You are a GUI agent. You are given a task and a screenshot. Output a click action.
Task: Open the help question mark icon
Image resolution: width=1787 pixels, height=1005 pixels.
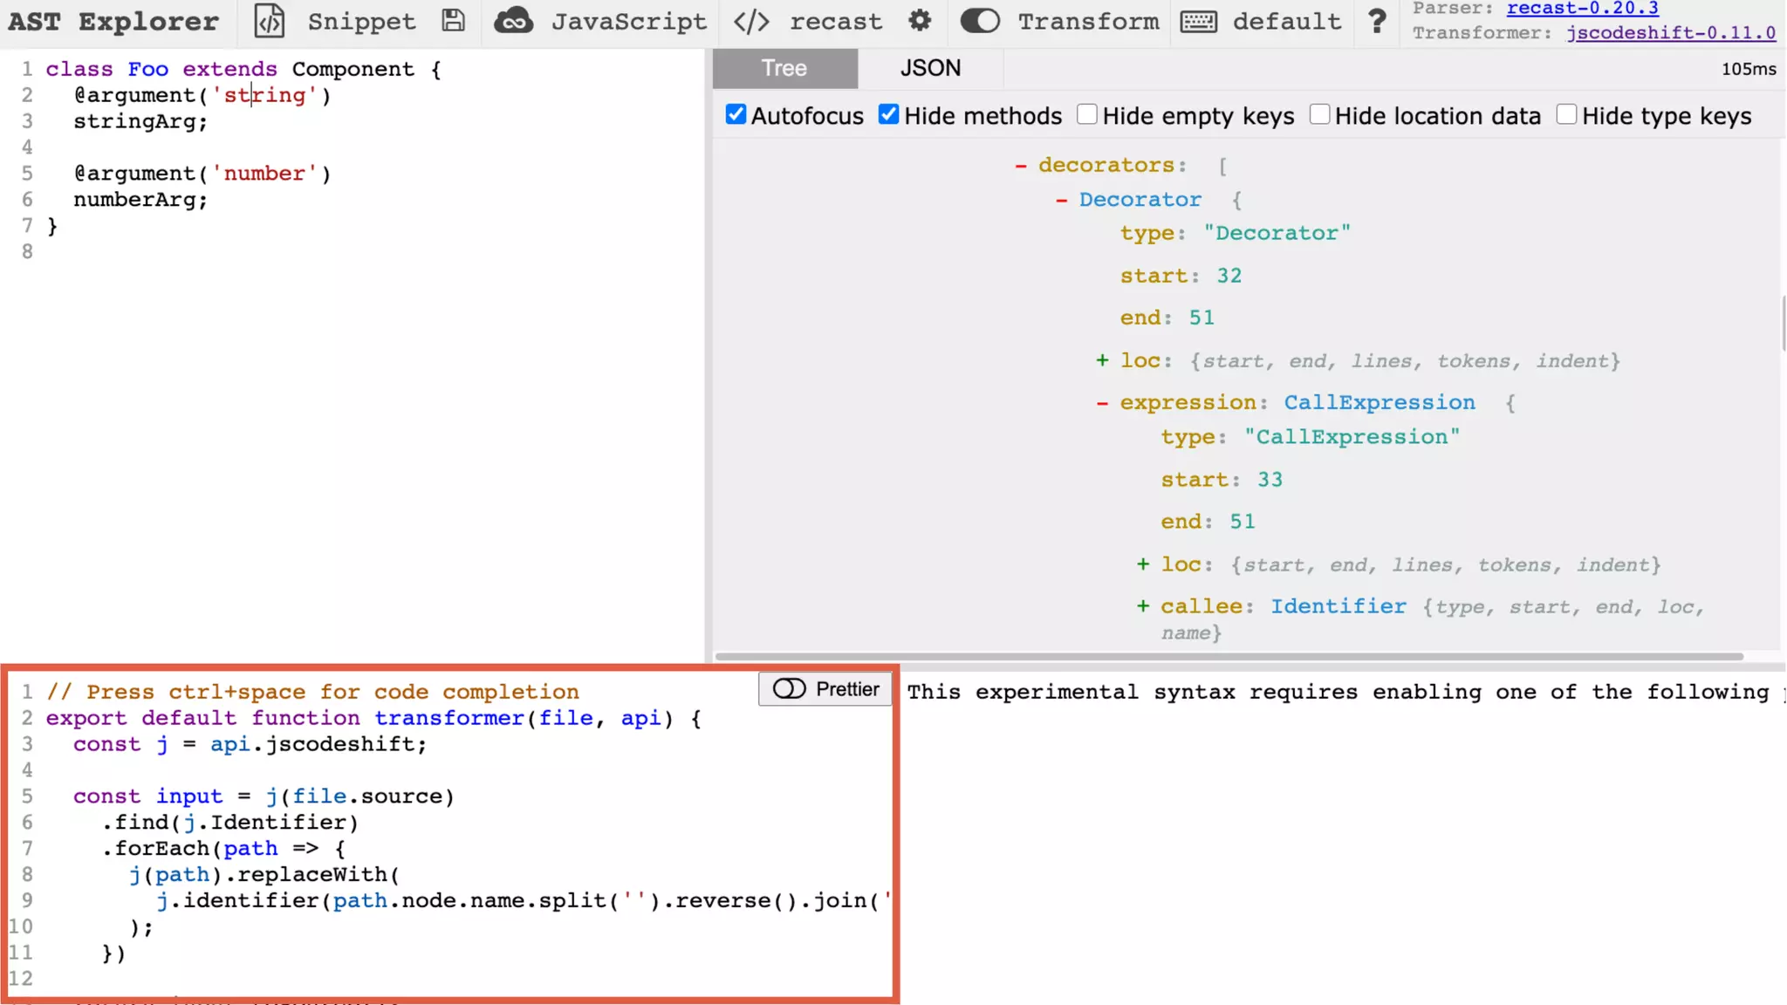[x=1377, y=21]
